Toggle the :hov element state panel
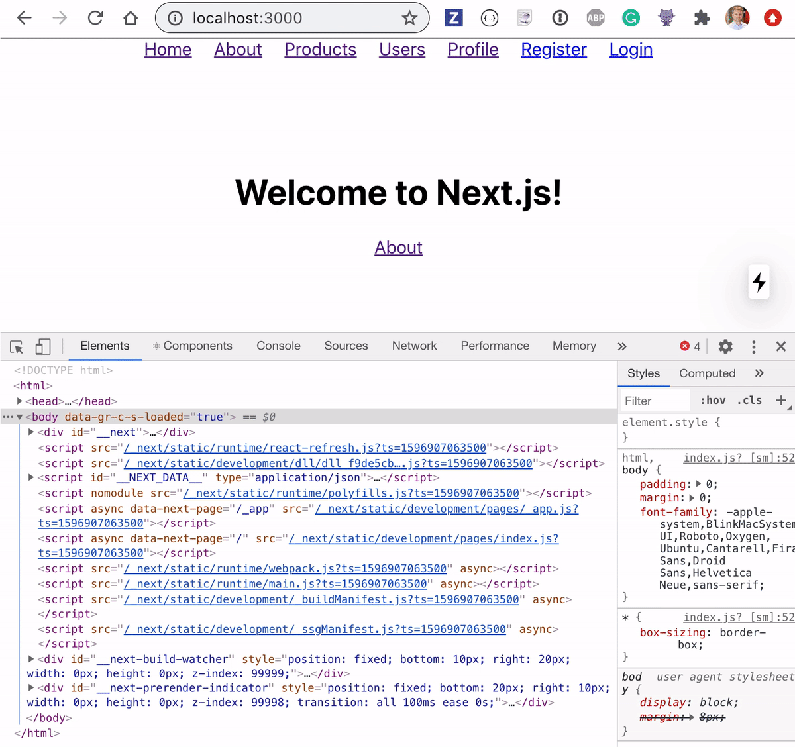Screen dimensions: 795x747 [713, 400]
